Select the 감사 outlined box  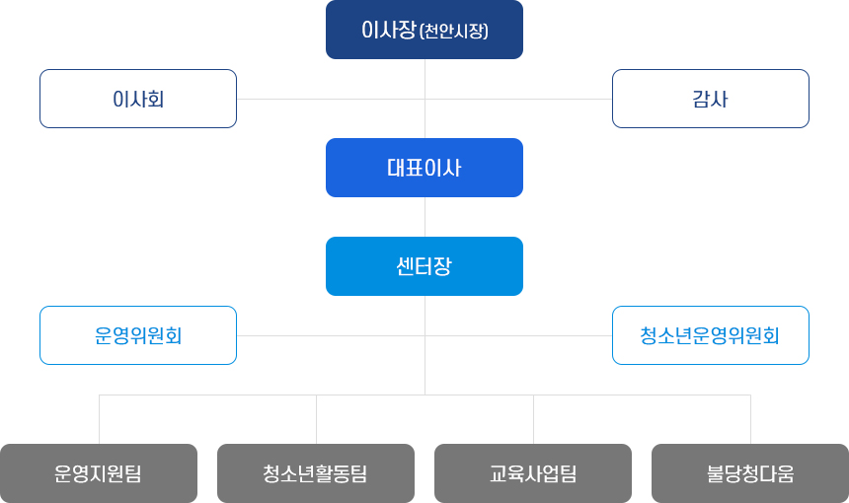[x=711, y=99]
